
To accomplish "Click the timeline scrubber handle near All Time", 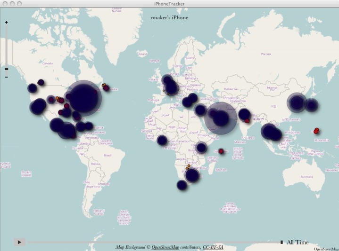I will (x=281, y=243).
